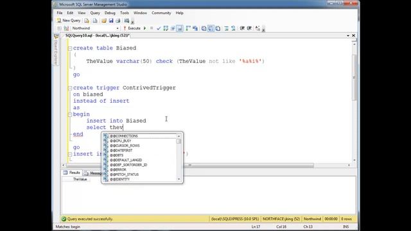Click the Open File folder icon
The width and height of the screenshot is (411, 231).
click(104, 21)
